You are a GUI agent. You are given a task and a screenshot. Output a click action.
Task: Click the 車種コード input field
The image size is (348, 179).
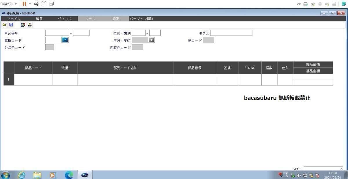[53, 40]
